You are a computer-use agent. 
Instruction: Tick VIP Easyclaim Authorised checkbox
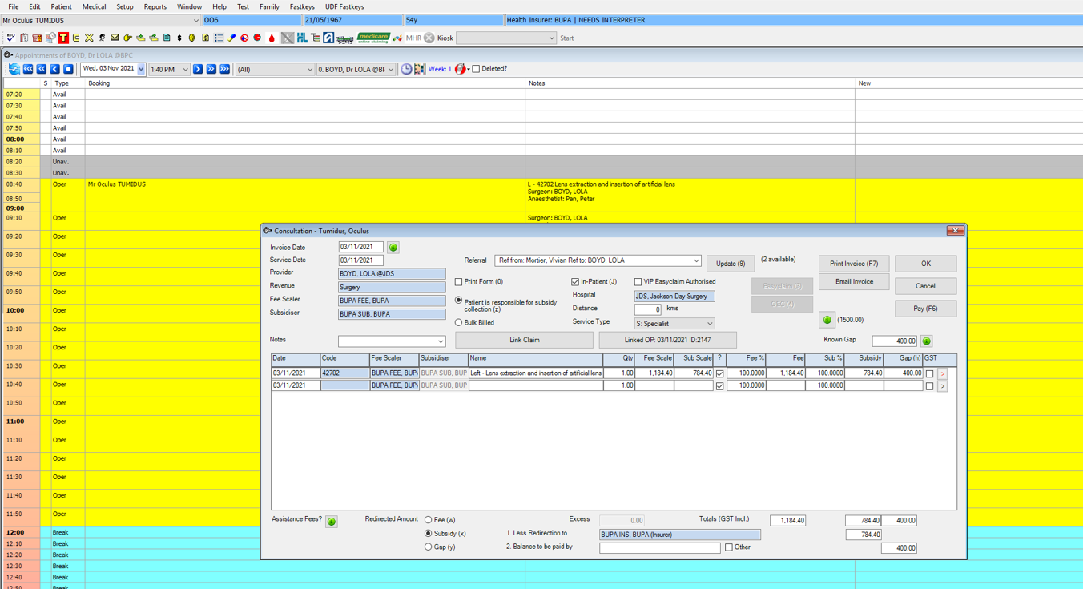pos(638,282)
